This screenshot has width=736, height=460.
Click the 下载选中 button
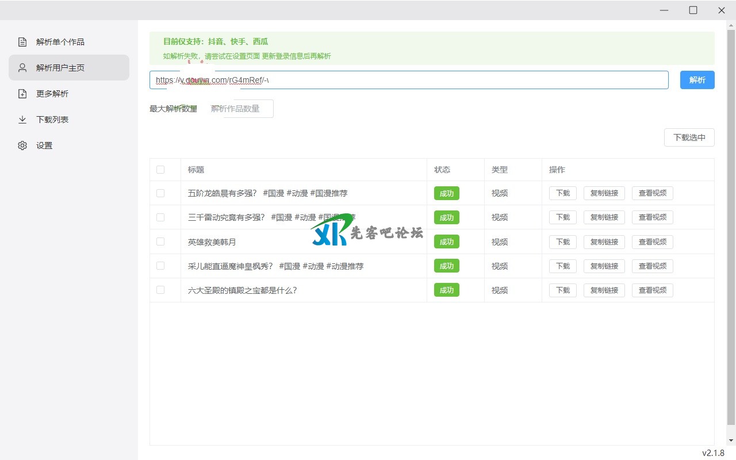pos(689,137)
